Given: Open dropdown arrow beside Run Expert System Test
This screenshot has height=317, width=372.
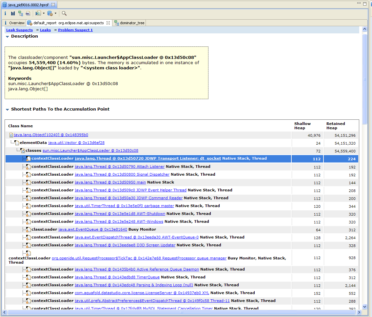Looking at the screenshot, I should pyautogui.click(x=44, y=13).
